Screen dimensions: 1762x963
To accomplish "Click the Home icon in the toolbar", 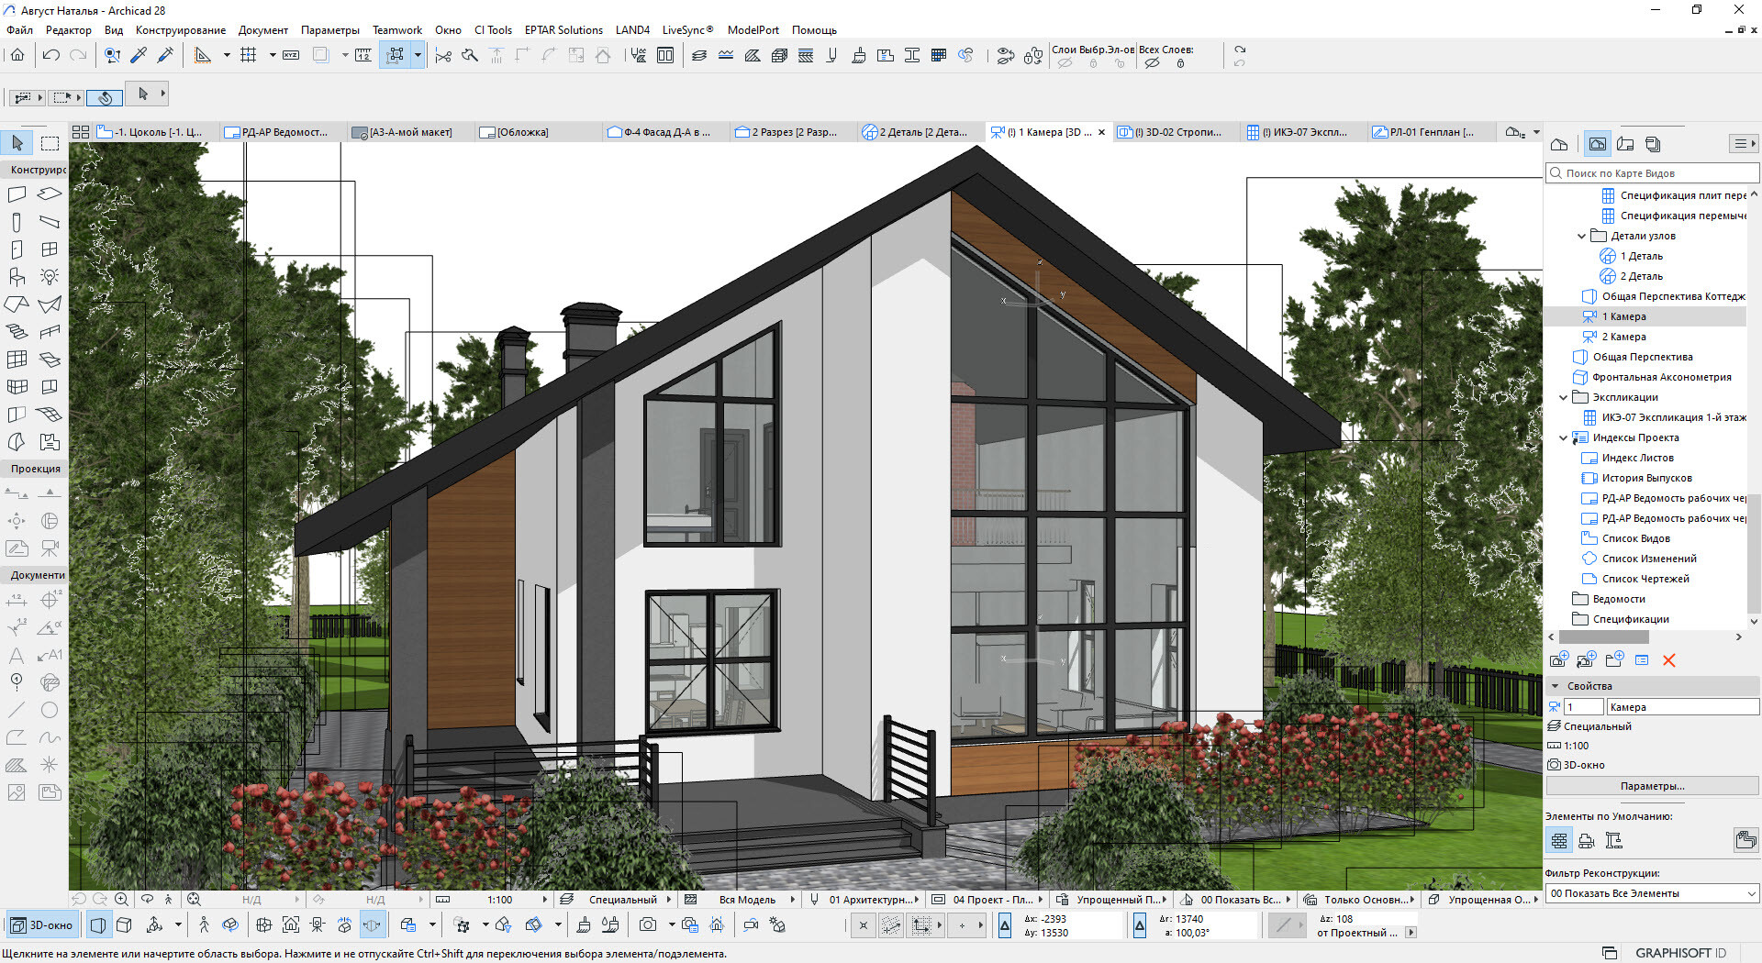I will 17,55.
